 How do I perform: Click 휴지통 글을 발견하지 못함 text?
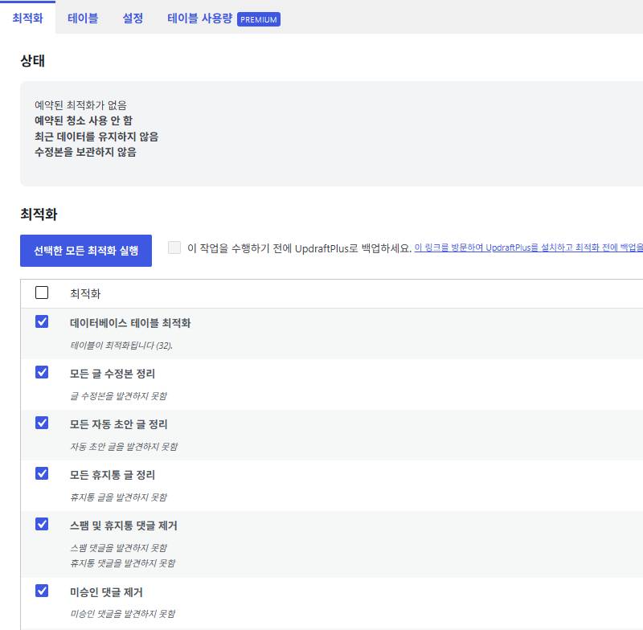pyautogui.click(x=118, y=497)
